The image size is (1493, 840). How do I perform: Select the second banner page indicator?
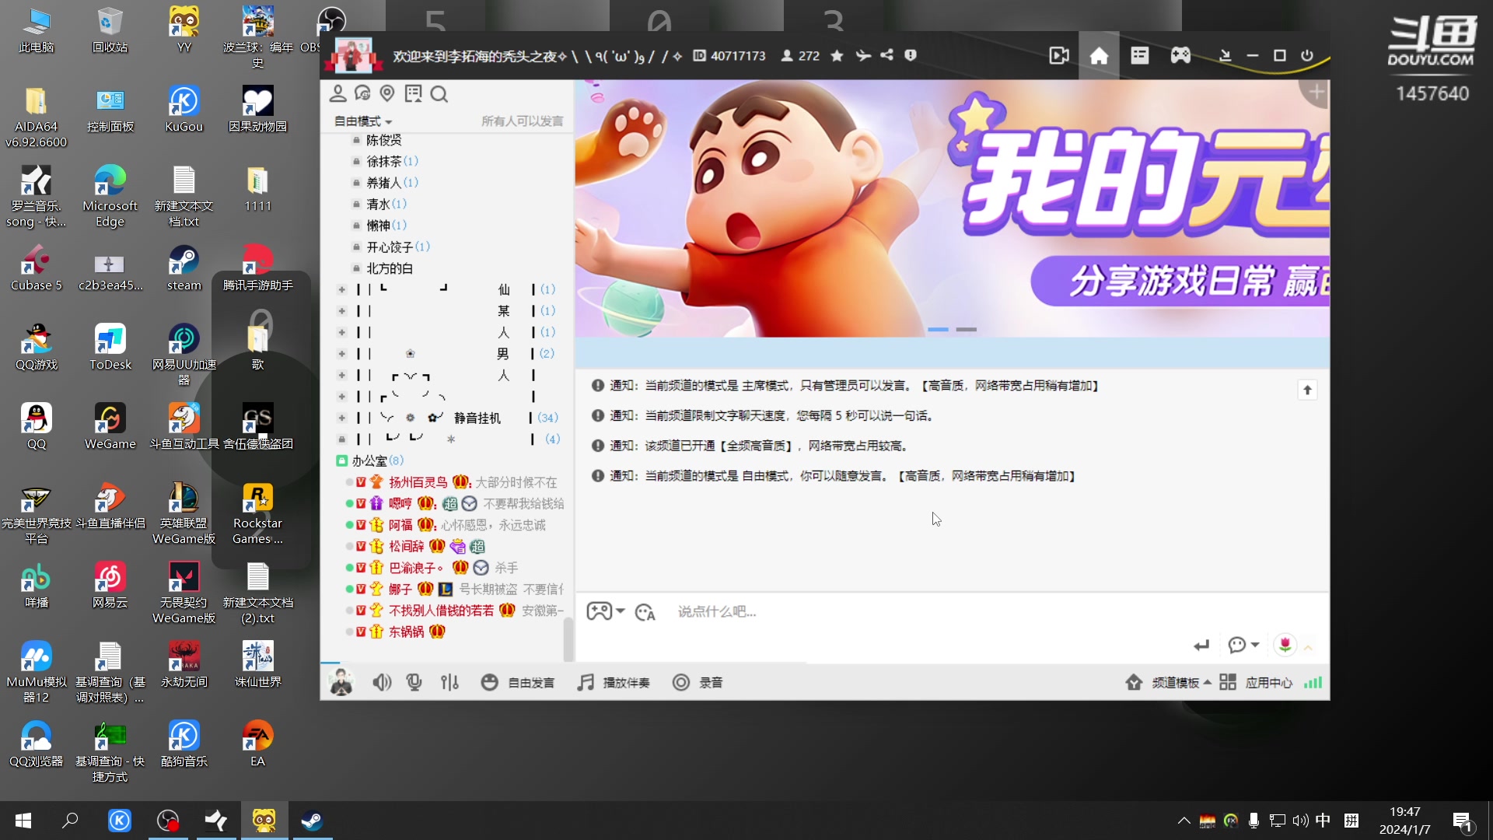[x=967, y=329]
